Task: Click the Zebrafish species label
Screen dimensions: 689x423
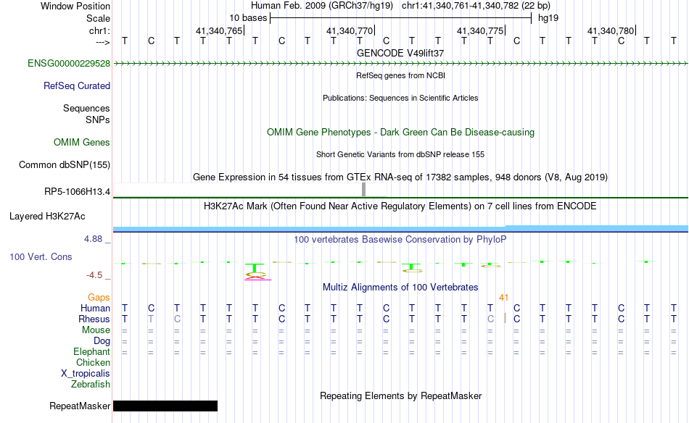Action: (91, 384)
